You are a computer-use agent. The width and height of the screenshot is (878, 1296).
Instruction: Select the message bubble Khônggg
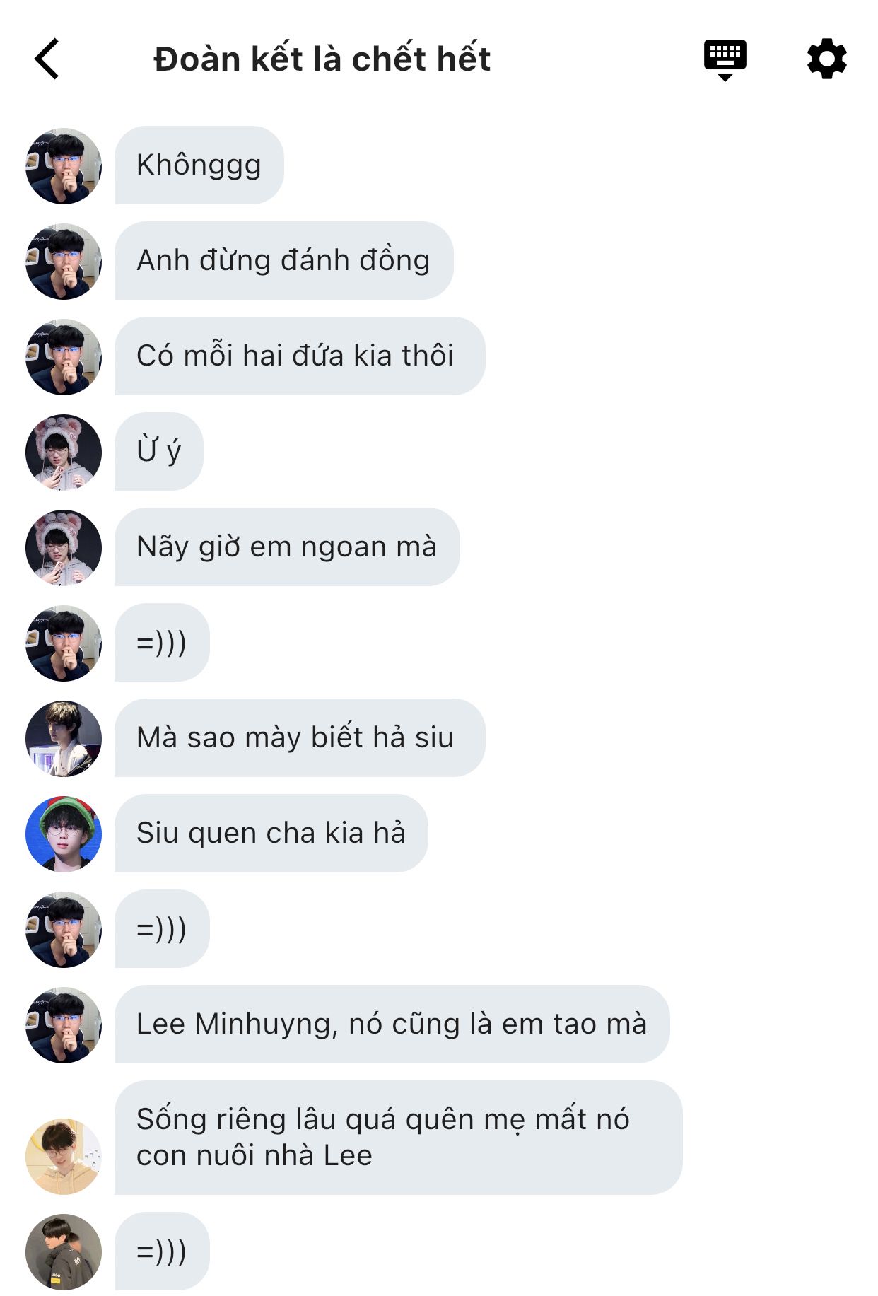[199, 165]
